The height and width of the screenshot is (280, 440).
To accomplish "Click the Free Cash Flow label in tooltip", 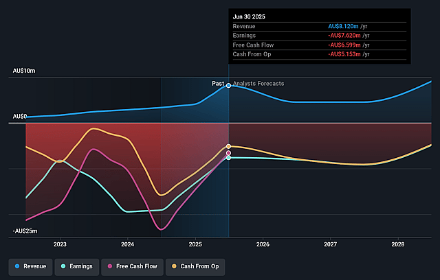I will pos(253,45).
